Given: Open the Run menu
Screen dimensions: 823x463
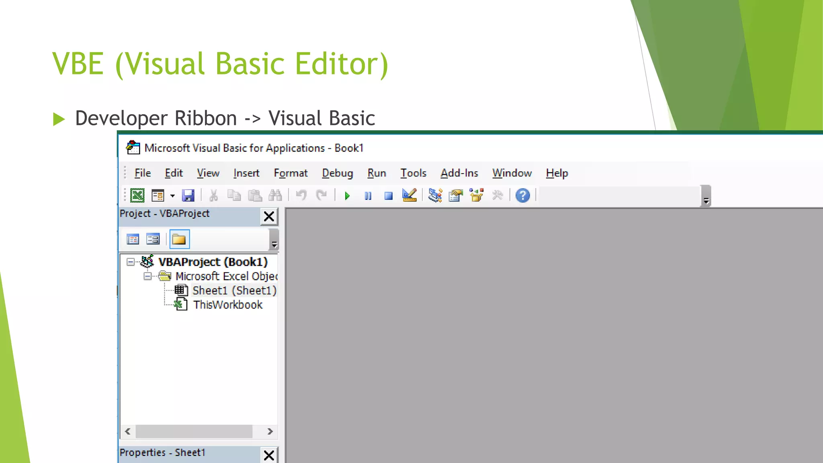Looking at the screenshot, I should pyautogui.click(x=377, y=173).
